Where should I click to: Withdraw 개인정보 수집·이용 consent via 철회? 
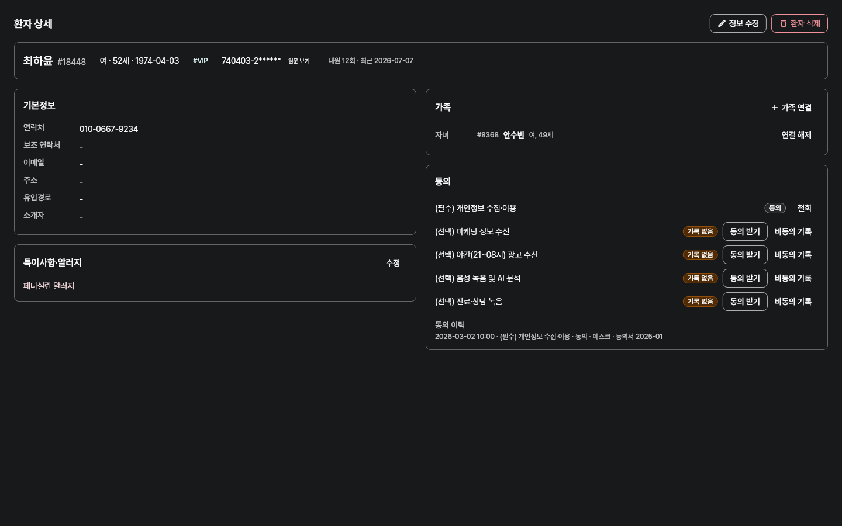805,208
